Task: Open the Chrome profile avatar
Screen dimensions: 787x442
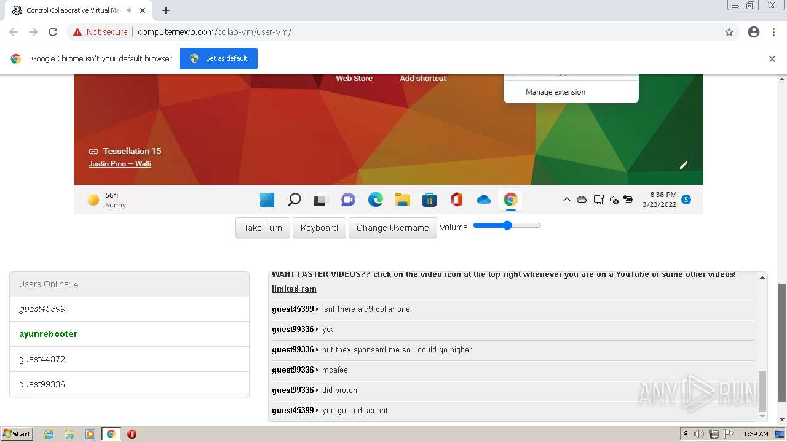Action: (754, 32)
